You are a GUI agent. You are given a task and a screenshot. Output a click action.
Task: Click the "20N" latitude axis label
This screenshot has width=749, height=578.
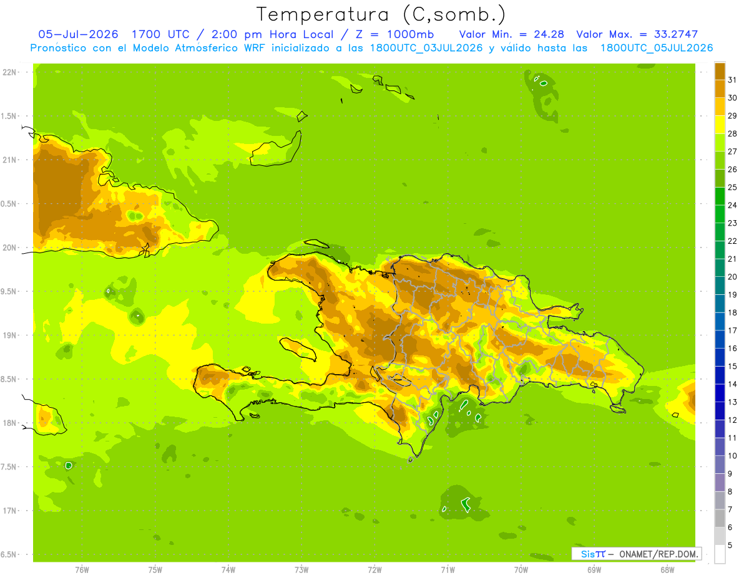click(11, 248)
